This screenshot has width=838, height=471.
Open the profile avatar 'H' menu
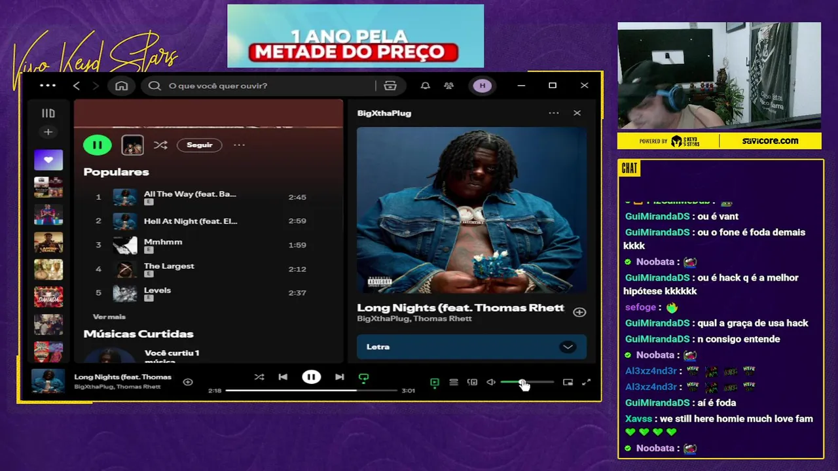(x=483, y=86)
